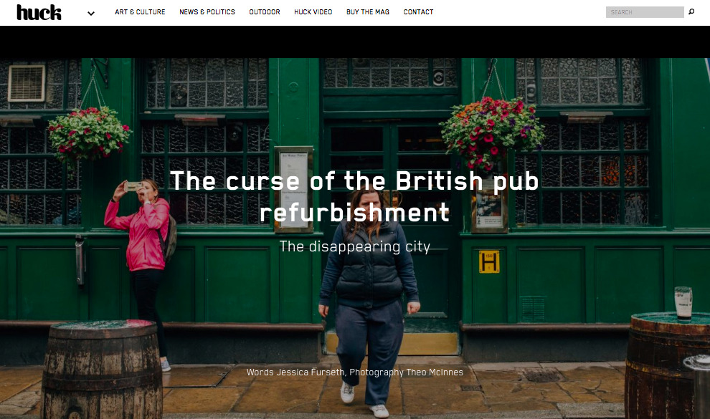Open the Art & Culture section
710x419 pixels.
[140, 12]
